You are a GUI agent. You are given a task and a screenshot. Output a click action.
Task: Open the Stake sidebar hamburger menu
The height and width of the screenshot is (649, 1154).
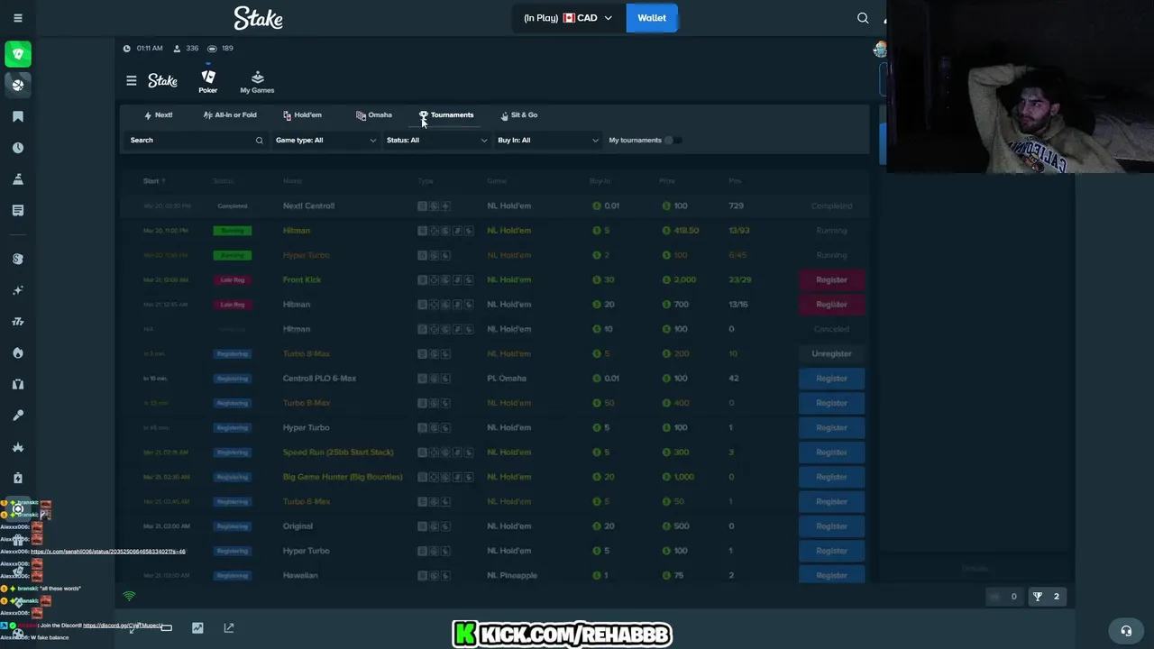point(18,18)
